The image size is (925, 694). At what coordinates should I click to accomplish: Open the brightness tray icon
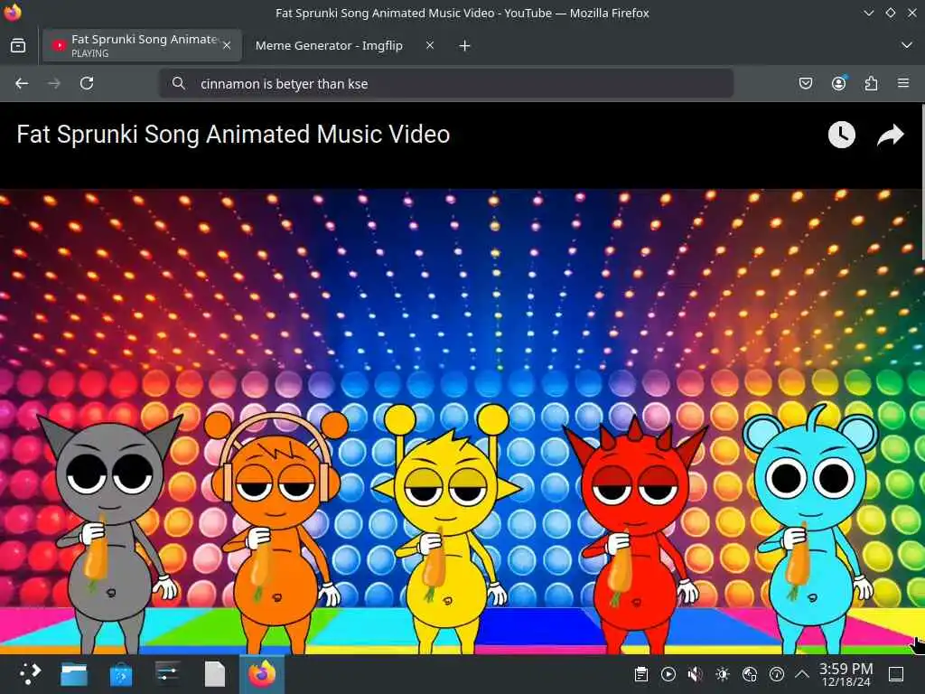pos(723,674)
